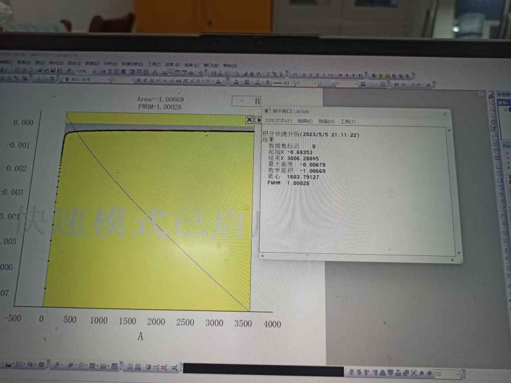Click the 2000 tick label on X axis
The width and height of the screenshot is (511, 383).
coord(156,322)
